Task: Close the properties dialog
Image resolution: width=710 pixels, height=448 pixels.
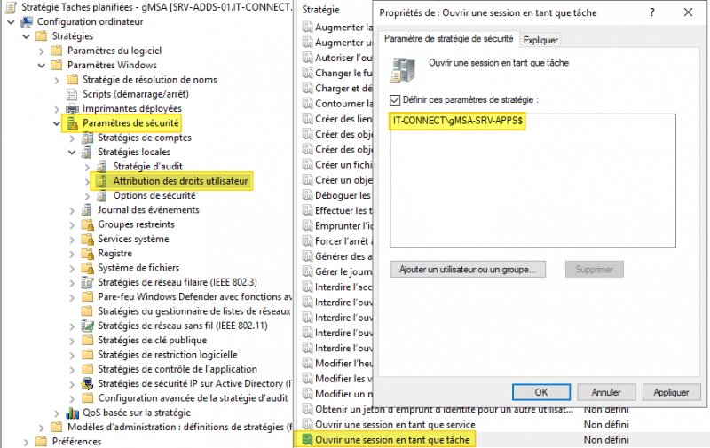Action: tap(689, 12)
